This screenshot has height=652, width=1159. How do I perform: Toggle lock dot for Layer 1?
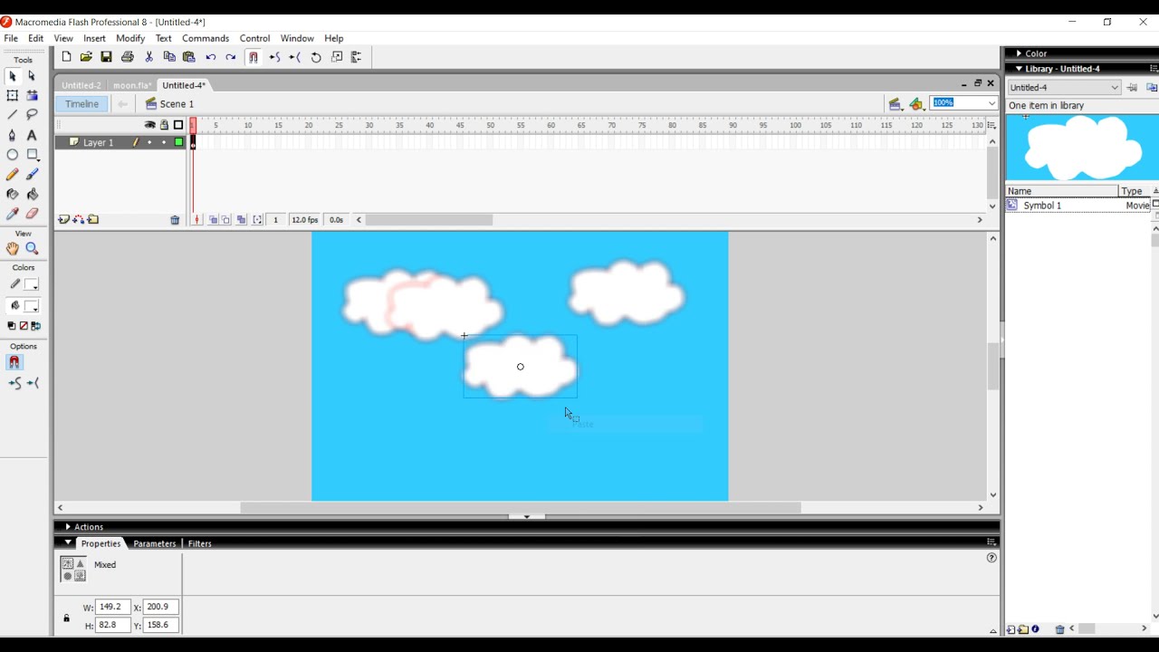pyautogui.click(x=164, y=142)
